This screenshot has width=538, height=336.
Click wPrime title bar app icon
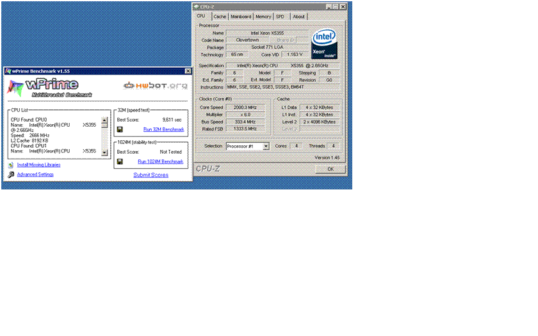click(x=8, y=71)
